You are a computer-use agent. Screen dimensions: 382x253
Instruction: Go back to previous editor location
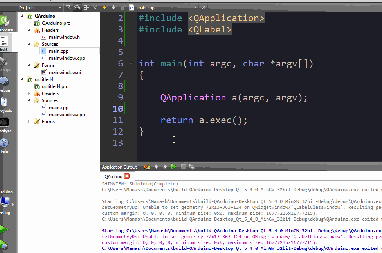[x=105, y=7]
